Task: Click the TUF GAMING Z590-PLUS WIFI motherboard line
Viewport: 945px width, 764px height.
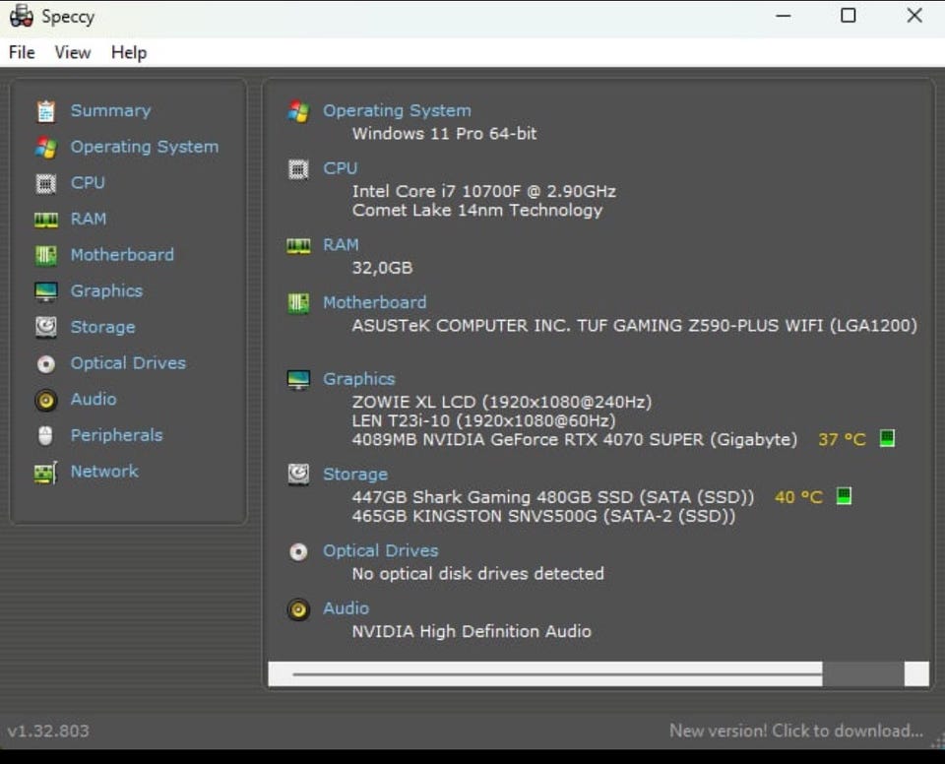Action: point(635,326)
